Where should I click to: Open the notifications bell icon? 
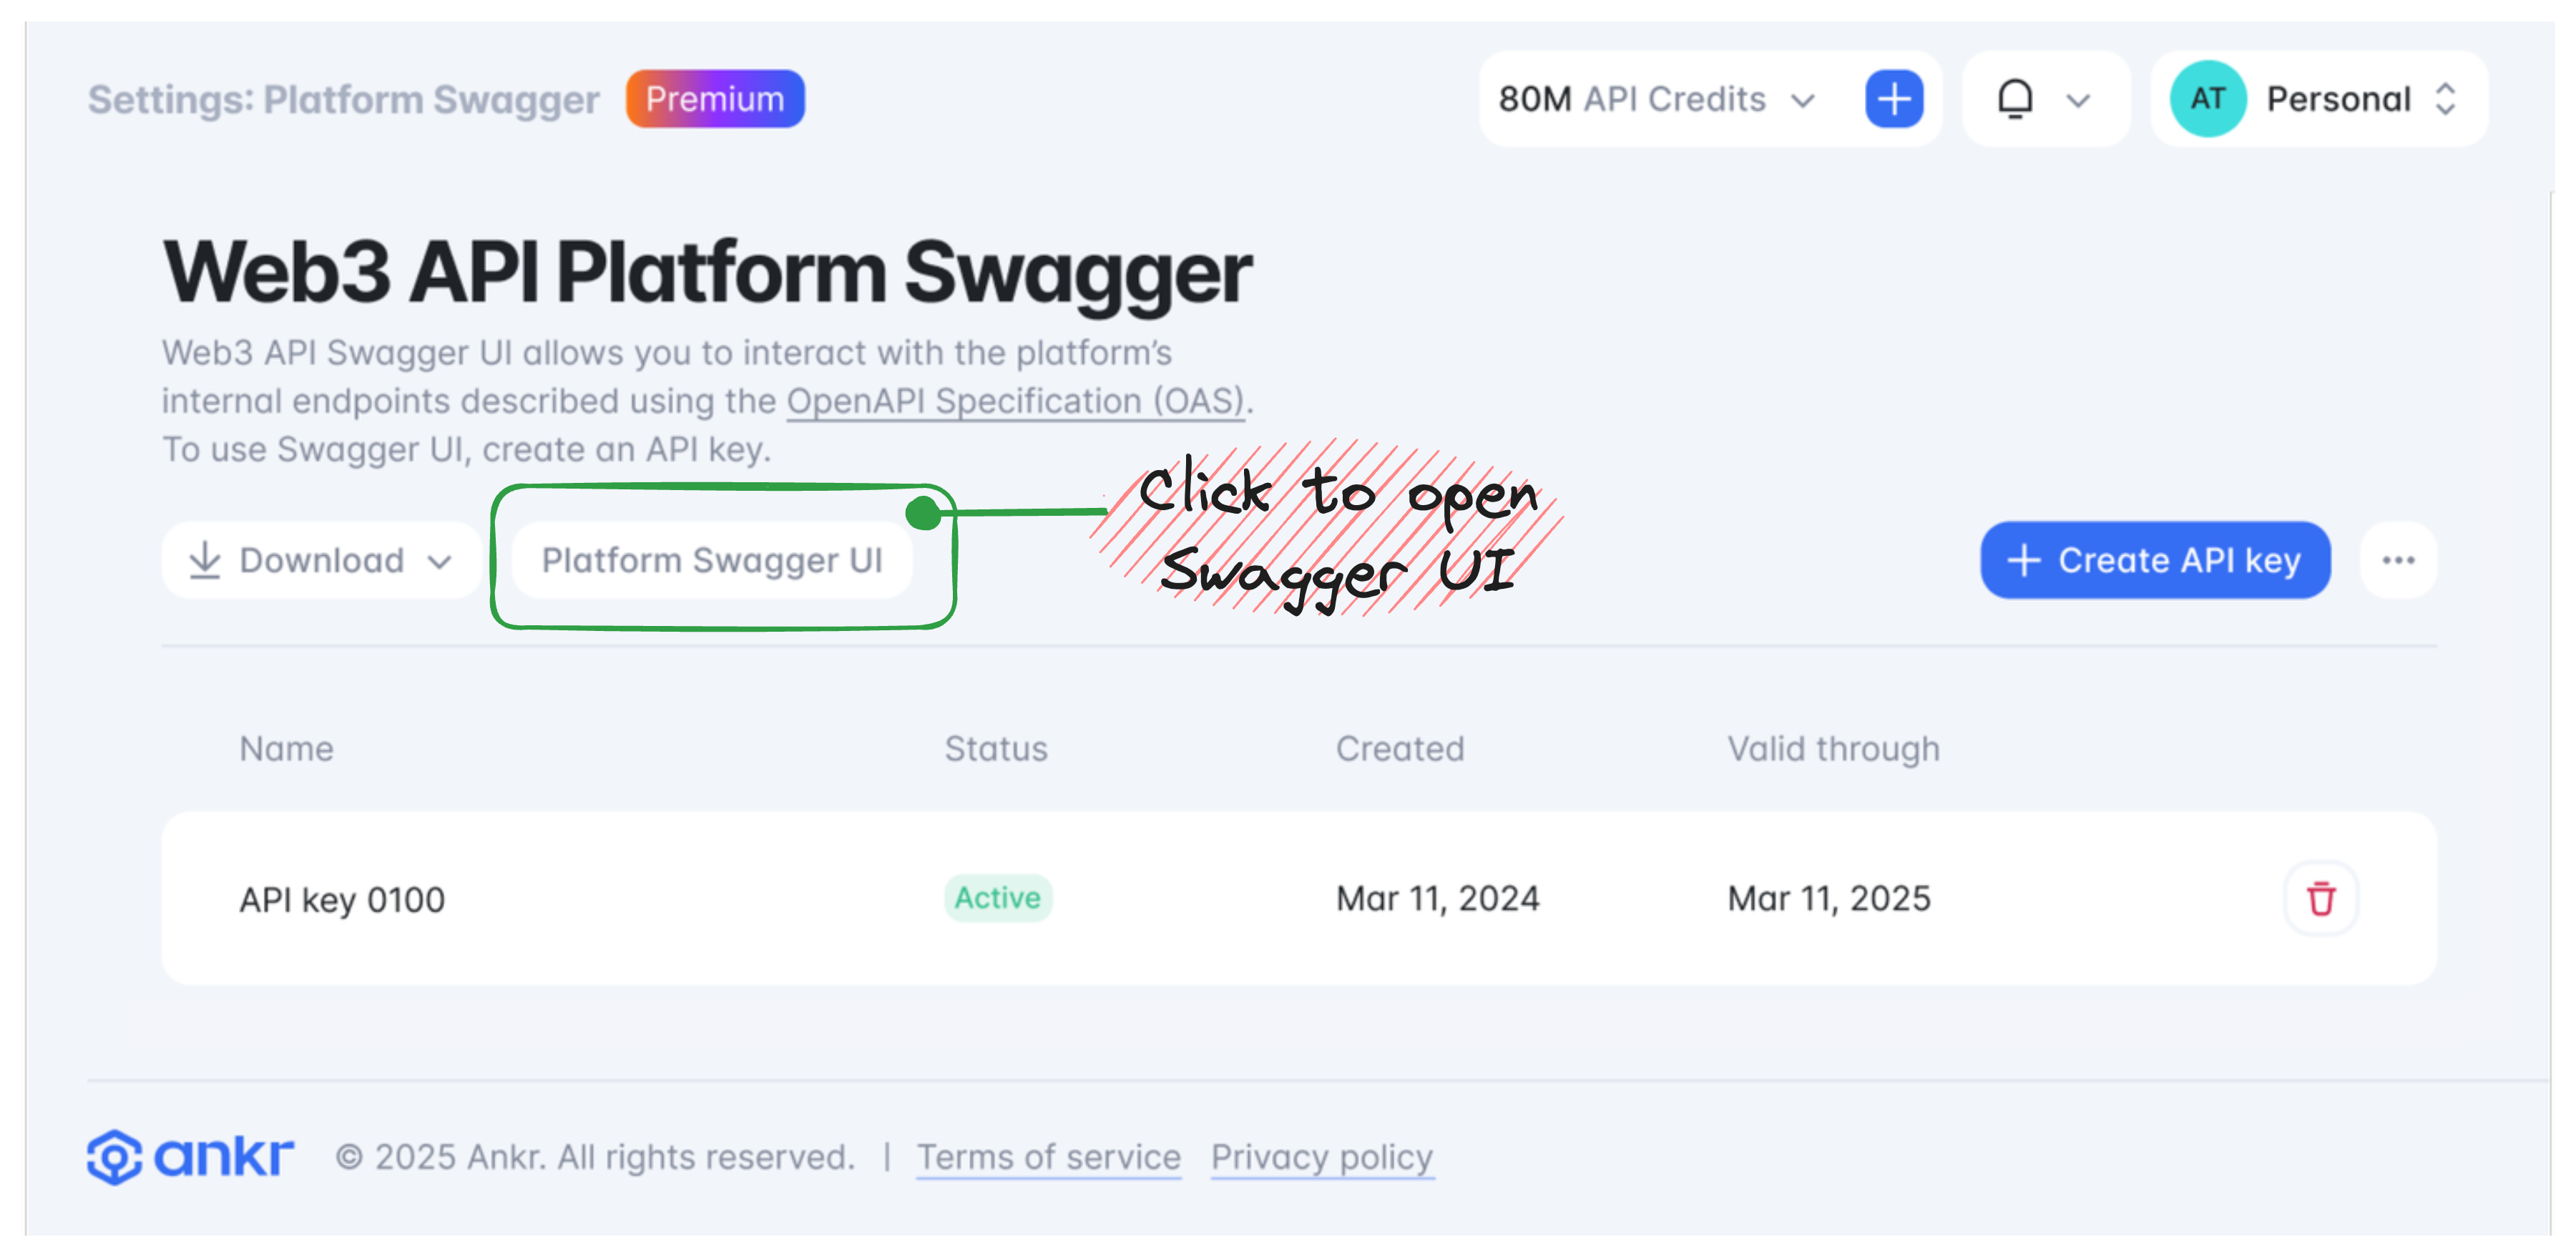[x=2015, y=99]
